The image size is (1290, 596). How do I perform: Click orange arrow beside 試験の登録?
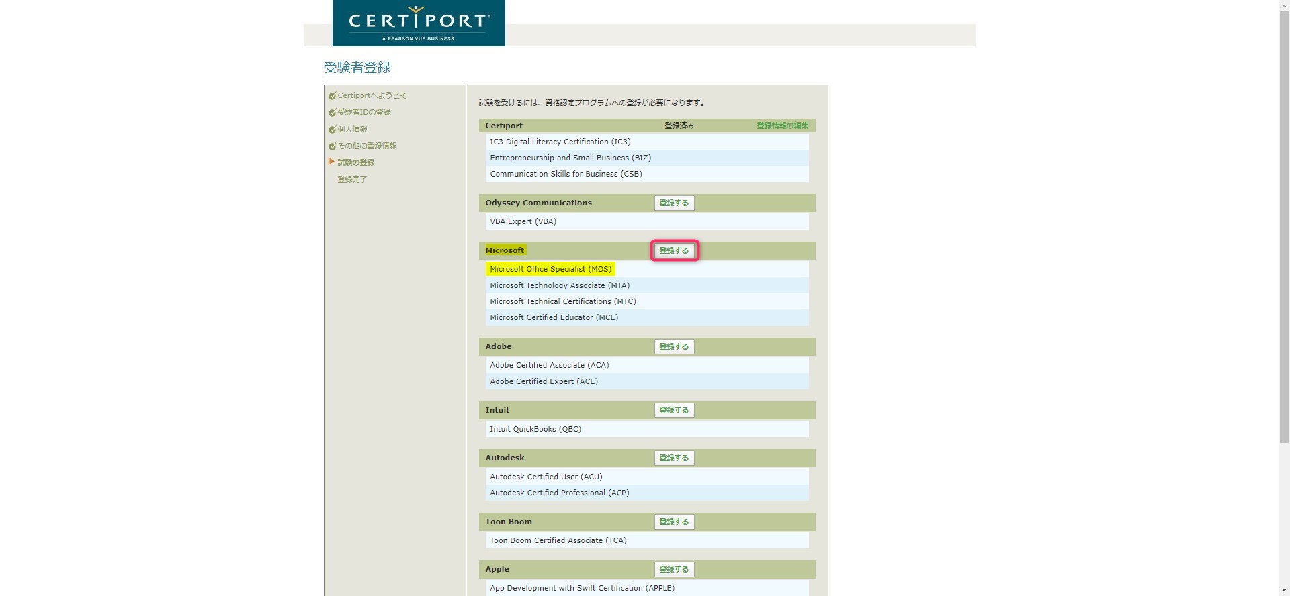[x=331, y=162]
